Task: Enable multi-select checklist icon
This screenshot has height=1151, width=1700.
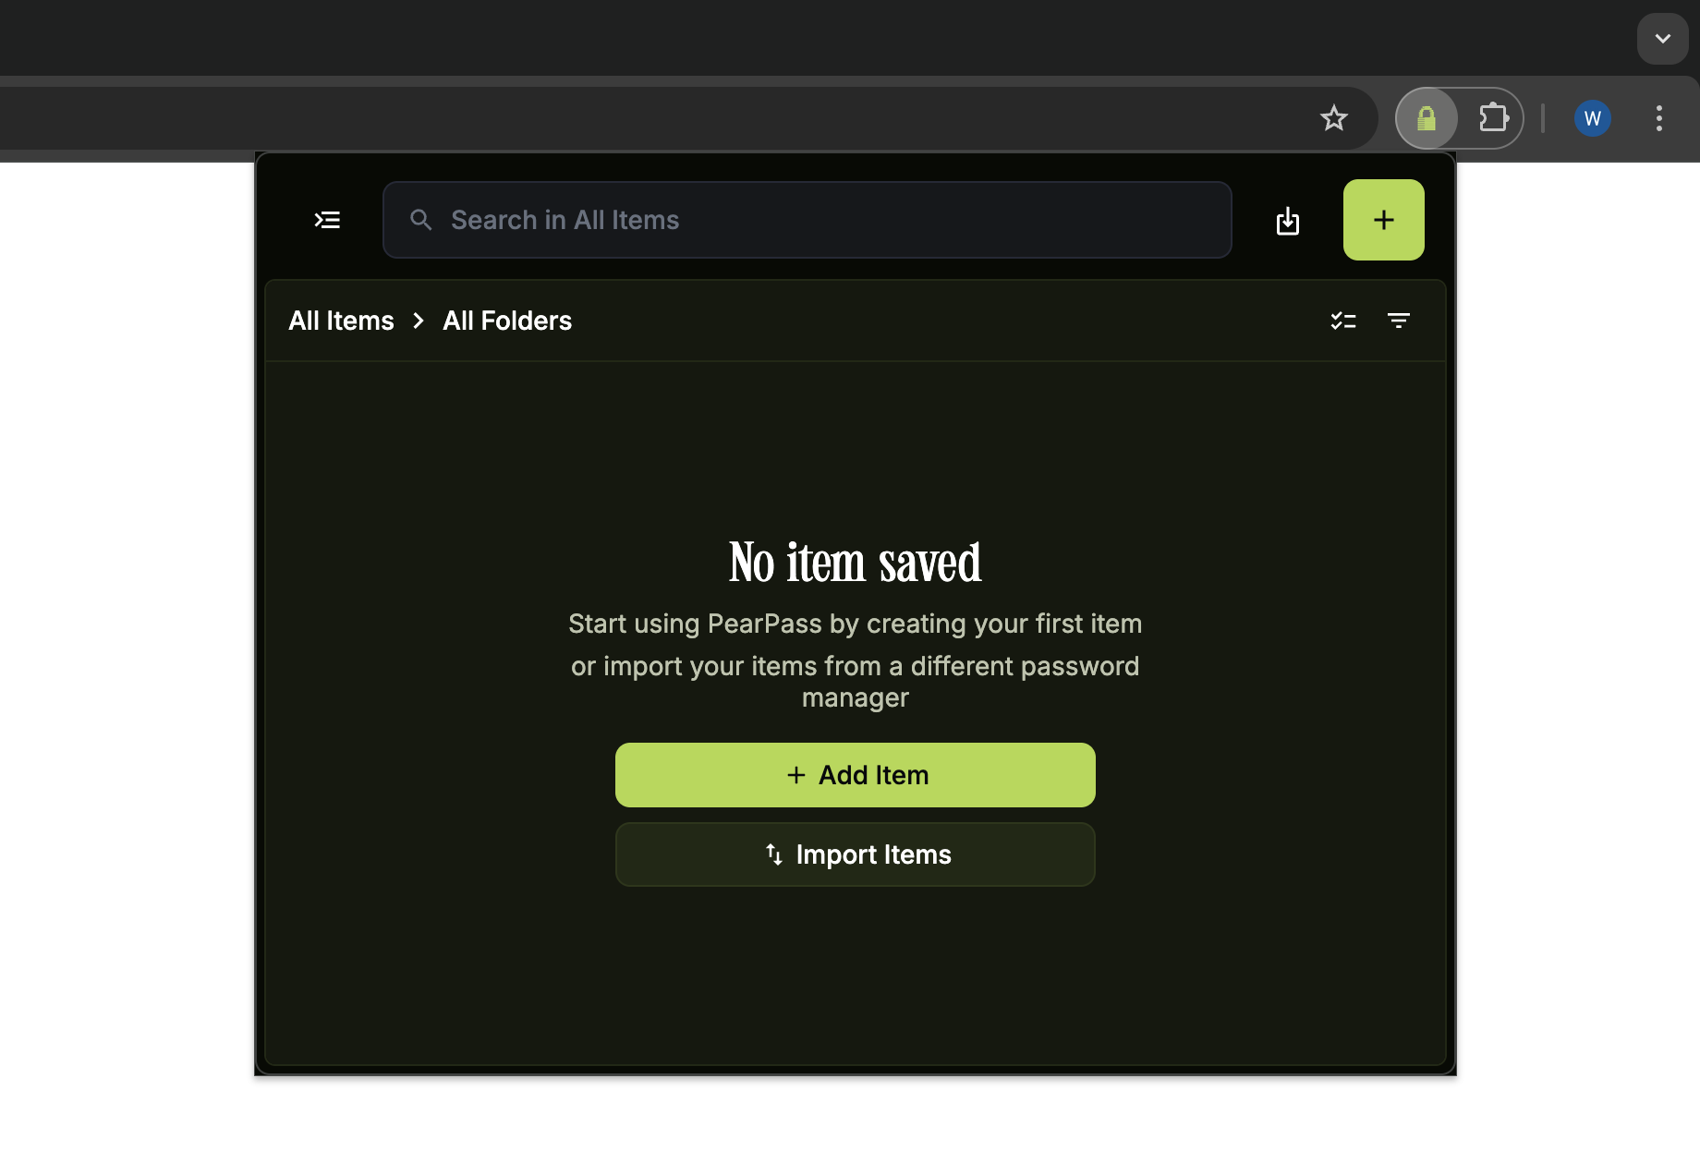Action: [x=1342, y=321]
